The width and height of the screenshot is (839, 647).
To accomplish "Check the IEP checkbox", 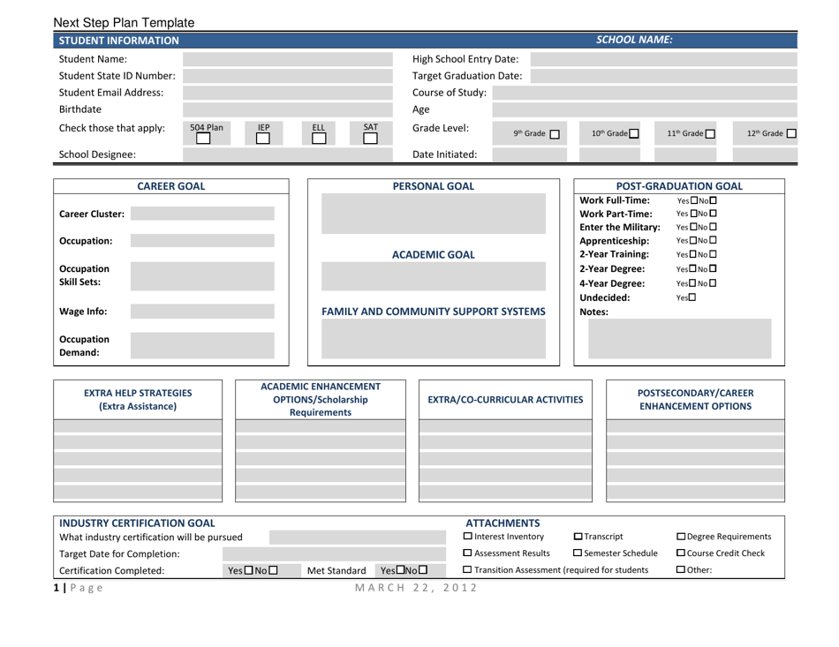I will (x=261, y=139).
